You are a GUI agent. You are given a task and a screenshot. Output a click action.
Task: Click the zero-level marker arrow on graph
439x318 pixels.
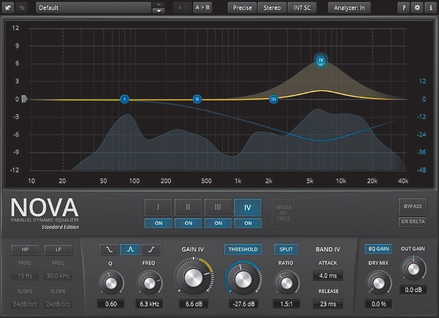point(25,99)
